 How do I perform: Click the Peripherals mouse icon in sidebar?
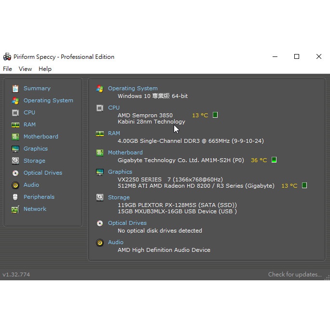[15, 197]
